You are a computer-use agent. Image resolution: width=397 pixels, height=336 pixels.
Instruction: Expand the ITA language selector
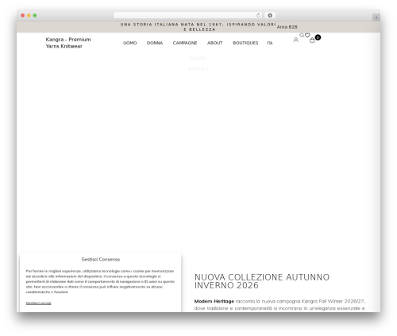[269, 43]
